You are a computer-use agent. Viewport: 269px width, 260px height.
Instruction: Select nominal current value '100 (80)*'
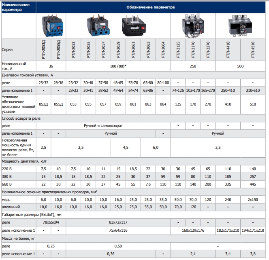(118, 66)
